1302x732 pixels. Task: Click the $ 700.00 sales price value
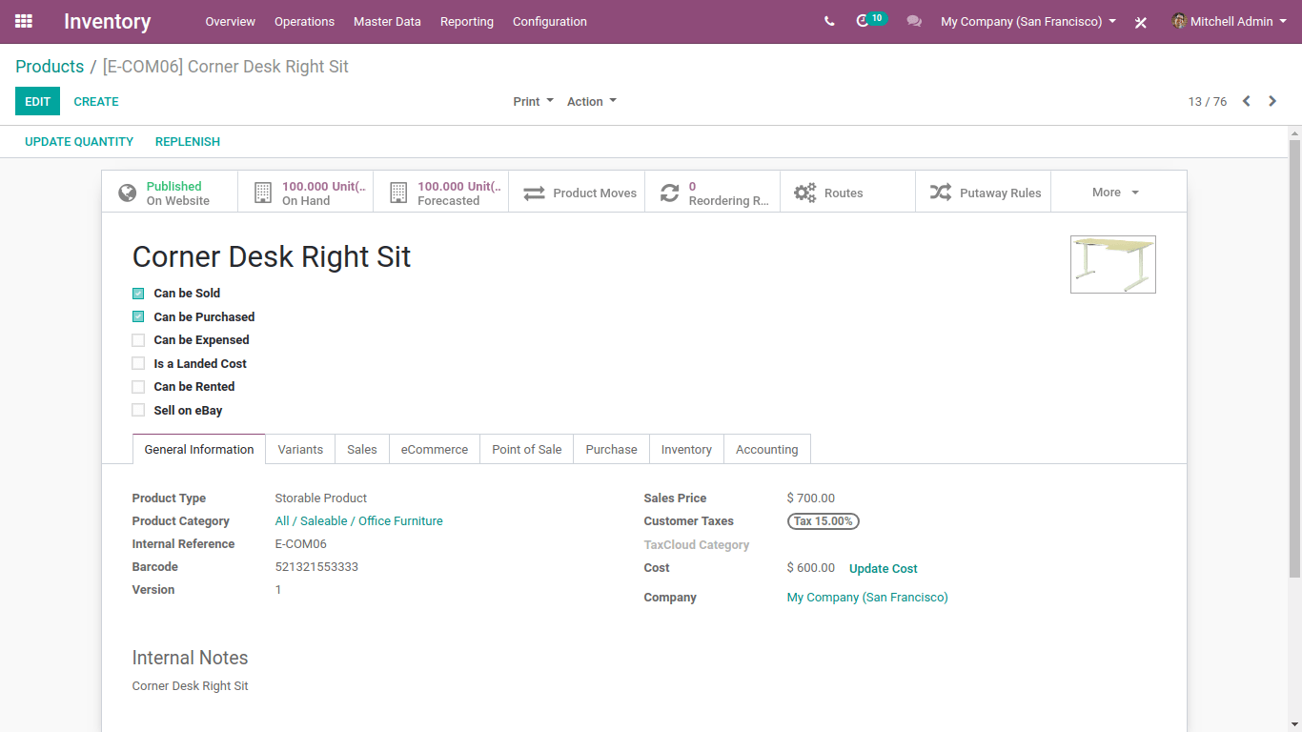pos(811,498)
